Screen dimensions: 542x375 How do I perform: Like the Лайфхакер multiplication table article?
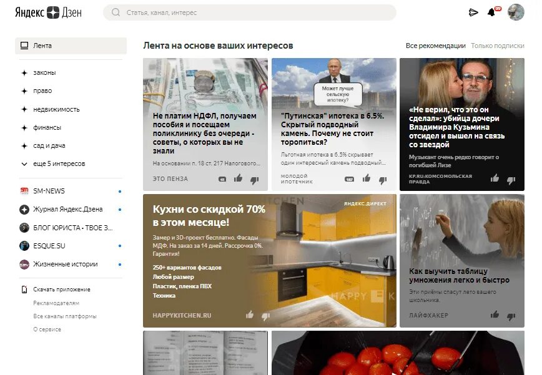coord(495,314)
